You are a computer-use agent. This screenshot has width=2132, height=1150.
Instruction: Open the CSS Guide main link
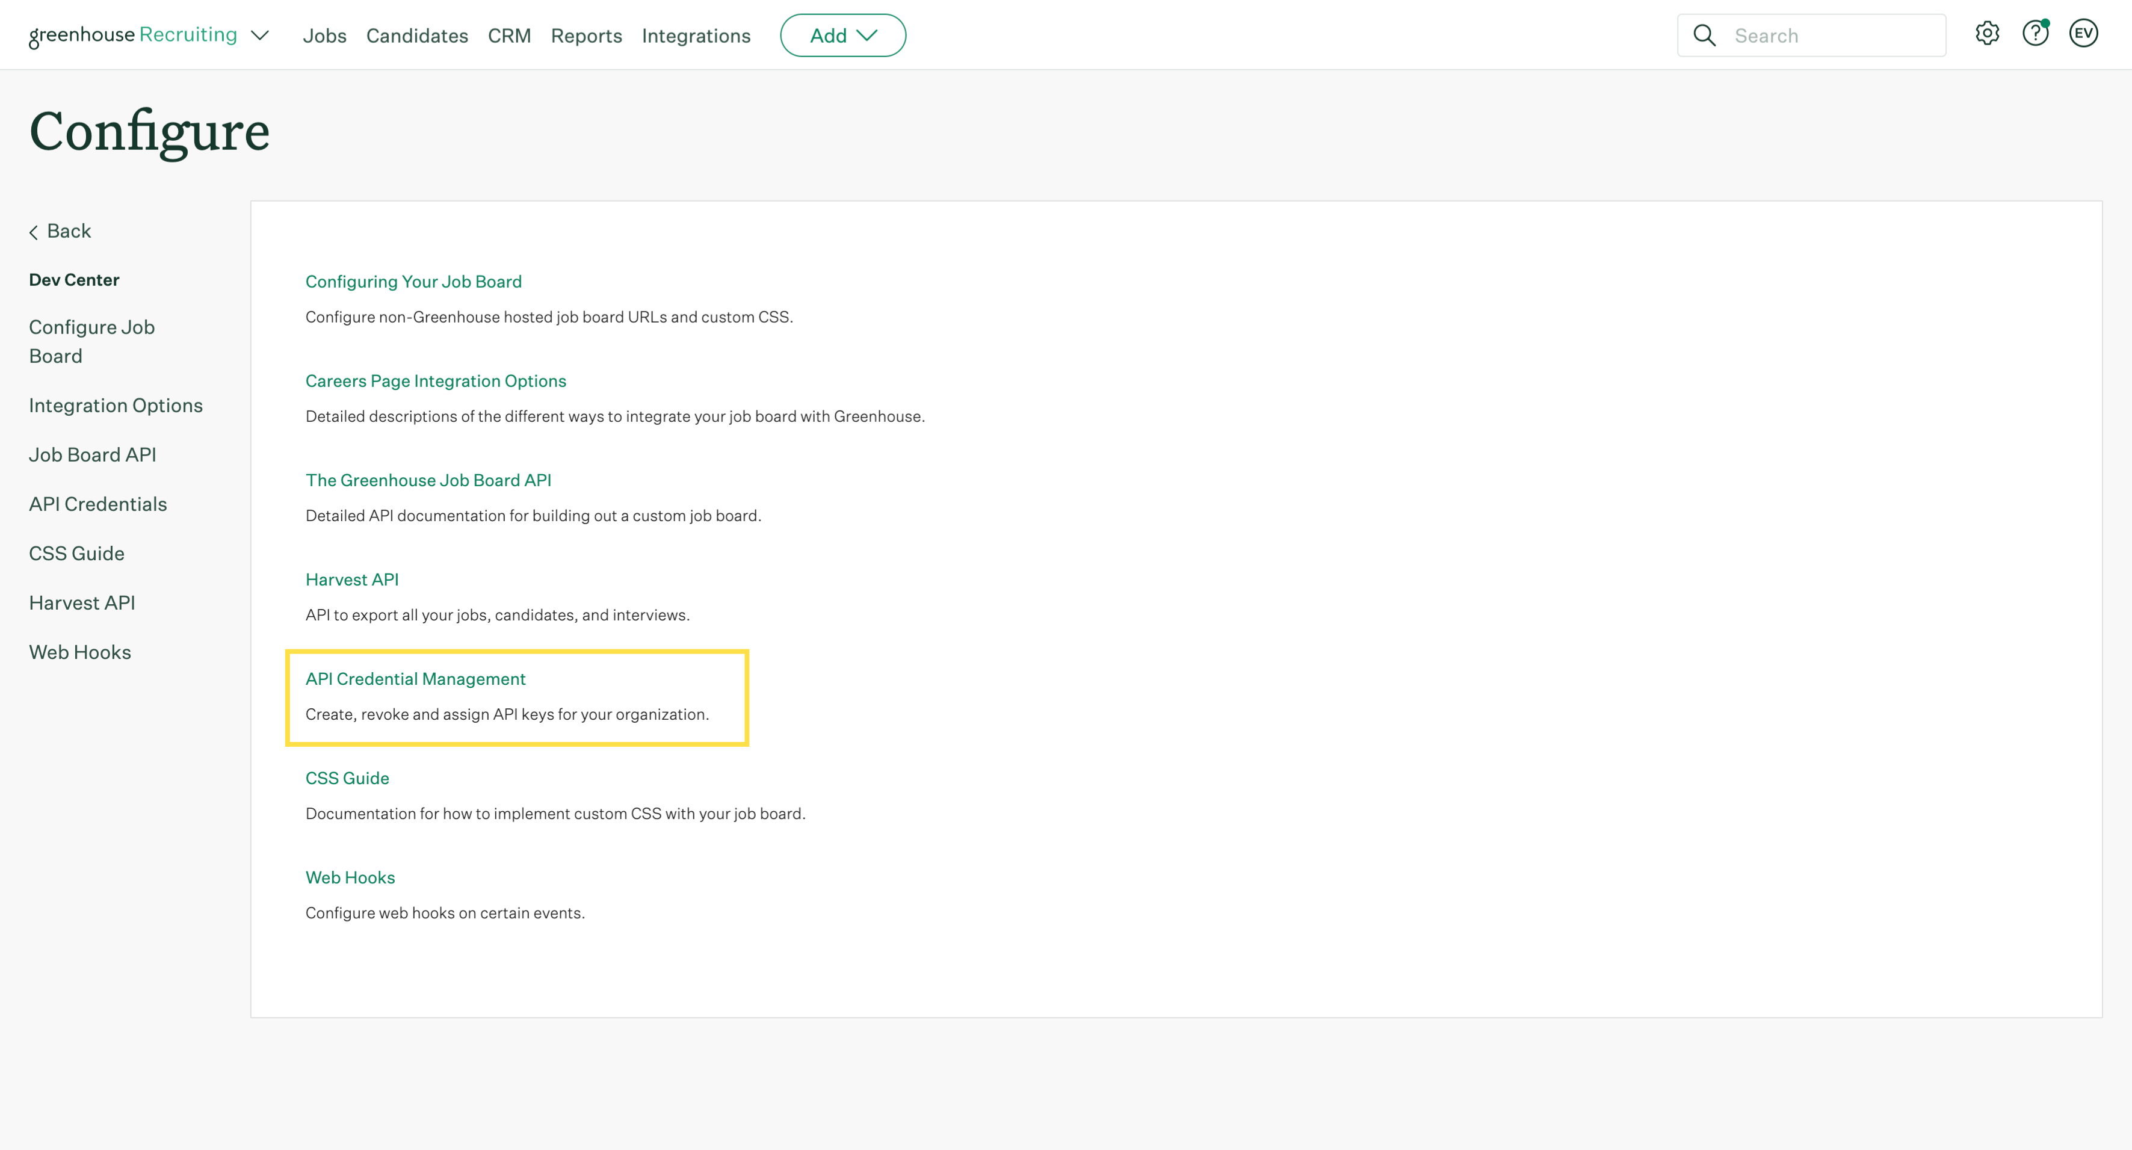347,778
